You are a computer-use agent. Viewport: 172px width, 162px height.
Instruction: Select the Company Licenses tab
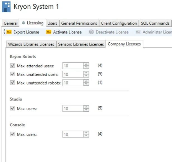[124, 44]
